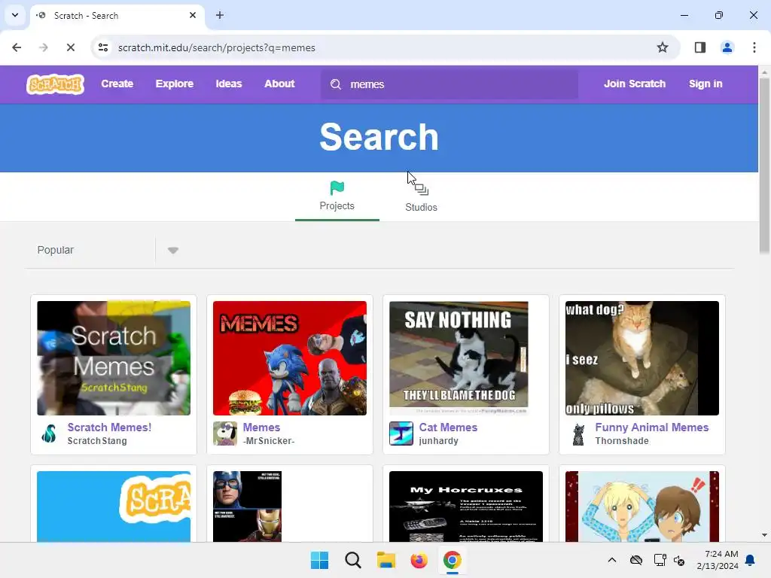Close the Scratch - Search tab
The width and height of the screenshot is (771, 578).
click(193, 15)
